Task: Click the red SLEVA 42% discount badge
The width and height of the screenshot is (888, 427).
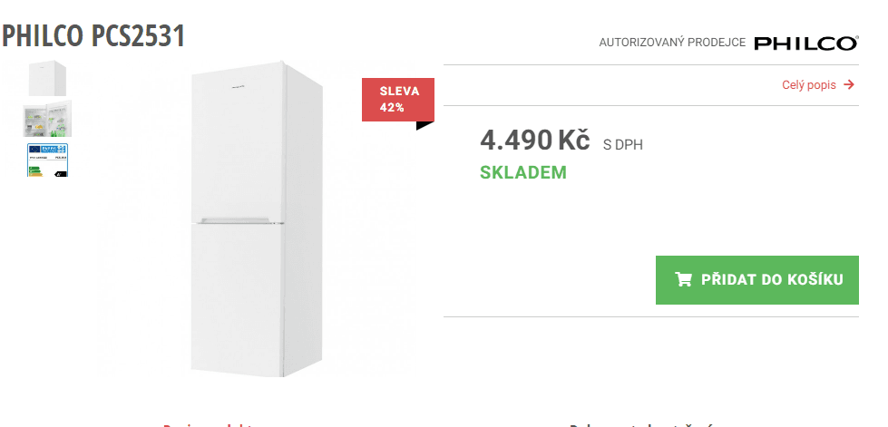Action: click(397, 100)
